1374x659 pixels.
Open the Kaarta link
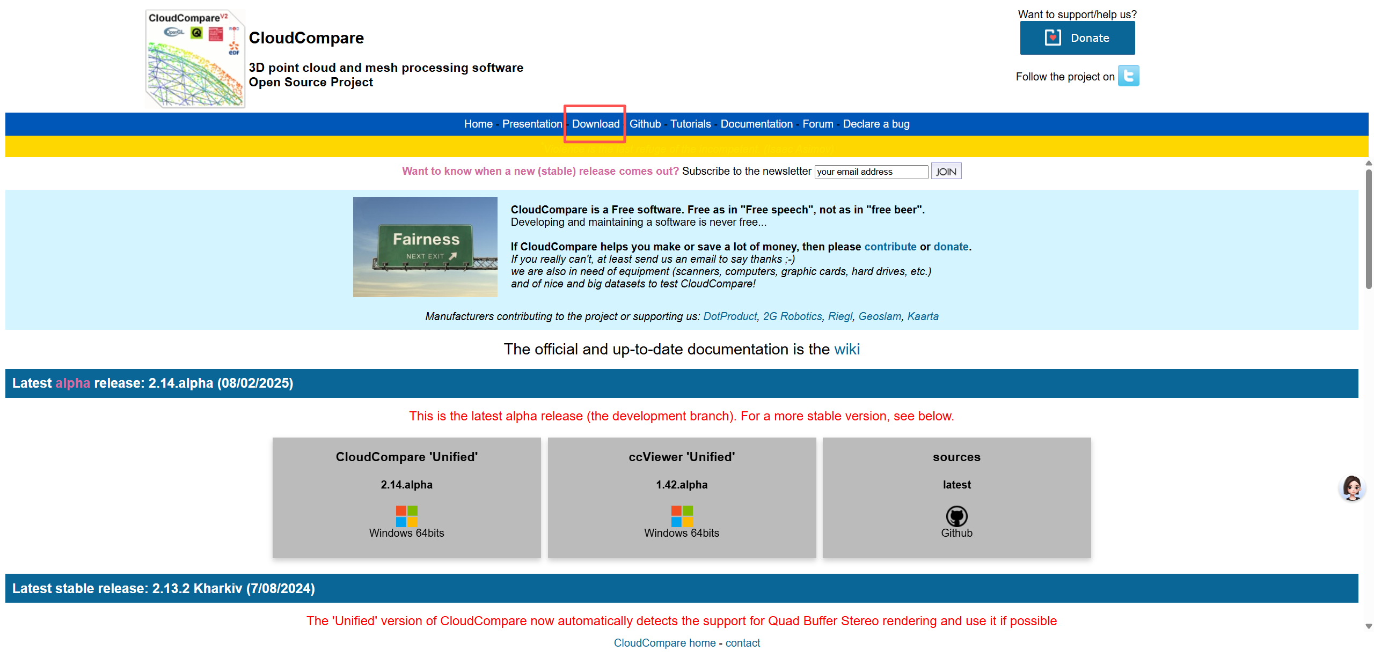pyautogui.click(x=923, y=316)
